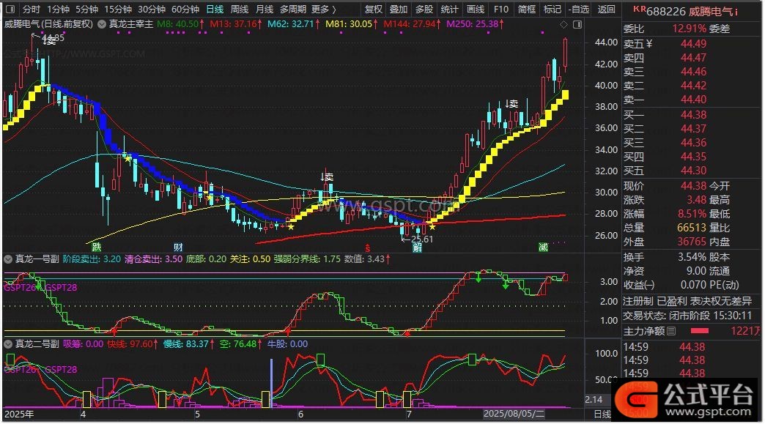
Task: Click the diamond icon at the chart's top right
Action: tap(563, 24)
